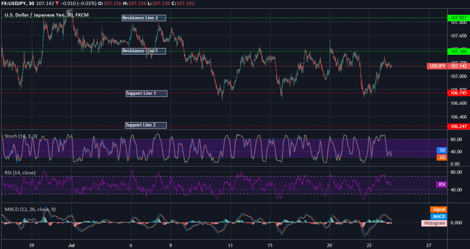Click the blue MACD legend tag
Viewport: 470px width, 249px height.
click(439, 216)
